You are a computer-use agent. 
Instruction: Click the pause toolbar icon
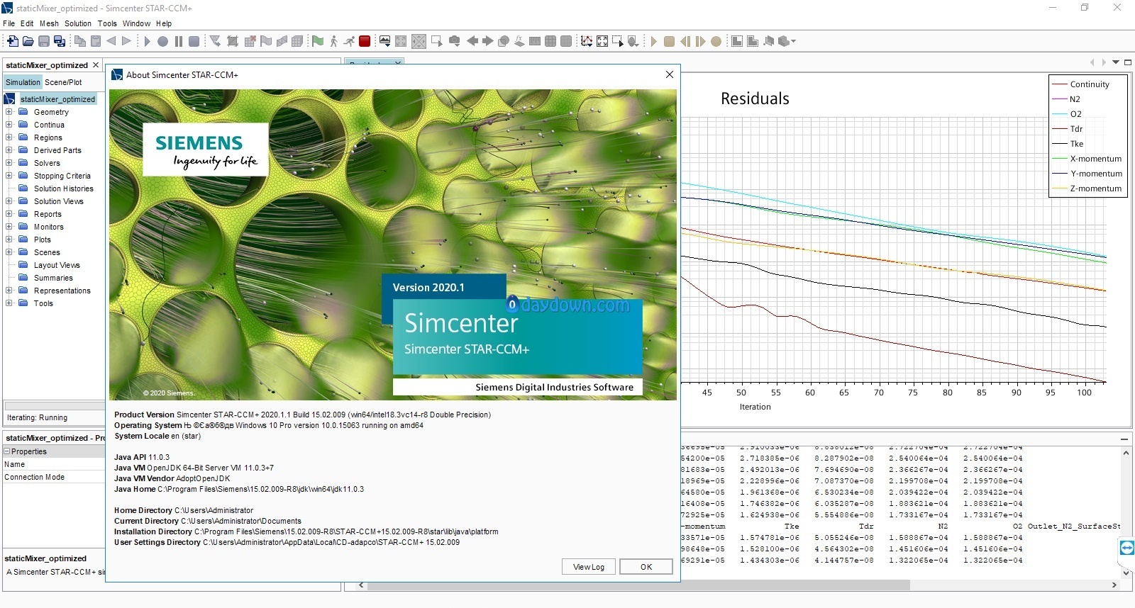coord(179,41)
